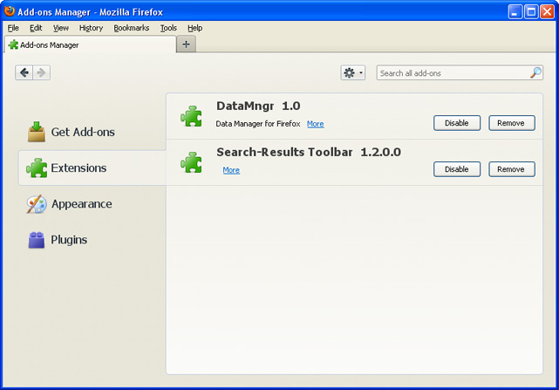Maximize the Firefox window
Image resolution: width=559 pixels, height=390 pixels.
pyautogui.click(x=531, y=11)
